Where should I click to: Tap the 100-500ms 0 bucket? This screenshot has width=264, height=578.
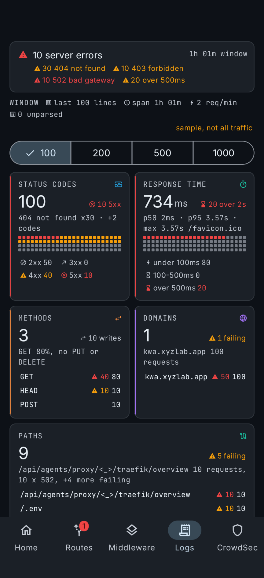pyautogui.click(x=173, y=275)
